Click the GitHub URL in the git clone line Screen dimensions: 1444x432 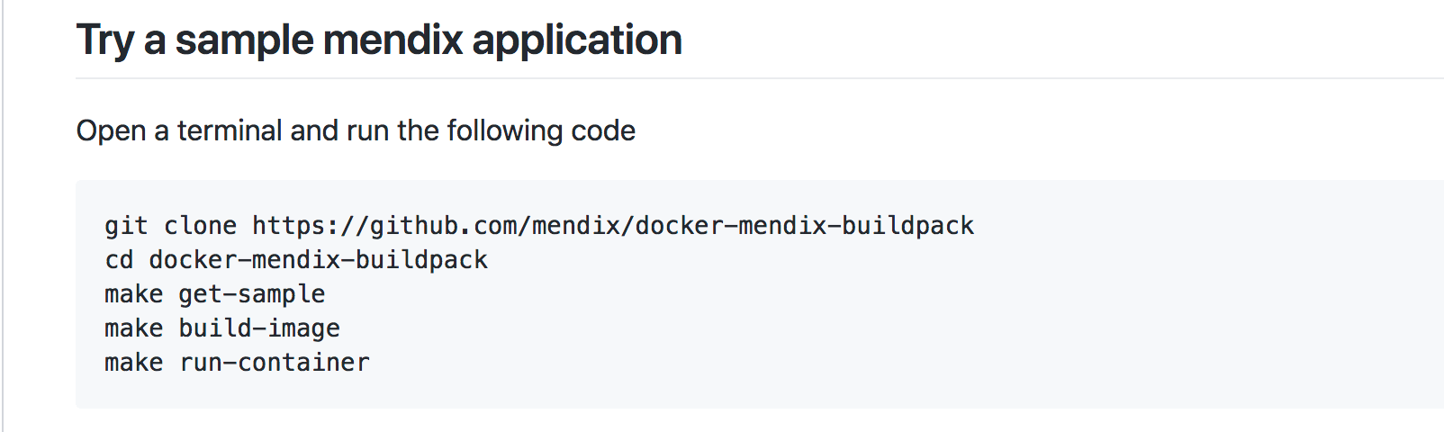(x=612, y=225)
